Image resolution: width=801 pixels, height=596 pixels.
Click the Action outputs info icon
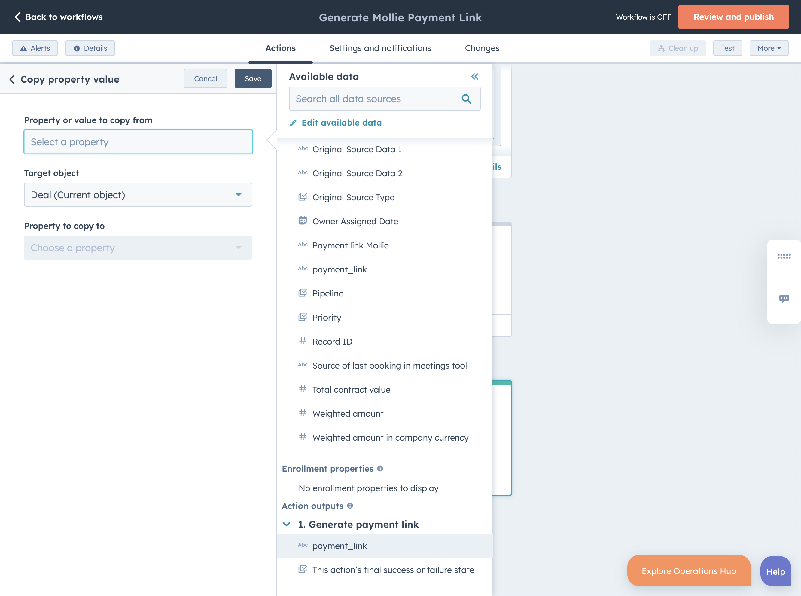[x=350, y=506]
